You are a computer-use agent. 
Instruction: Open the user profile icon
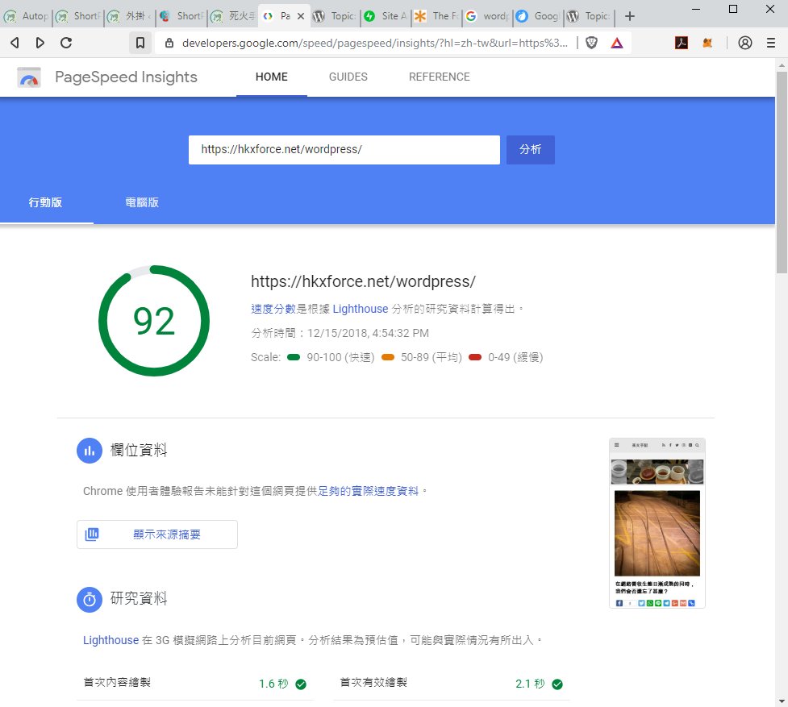(744, 43)
